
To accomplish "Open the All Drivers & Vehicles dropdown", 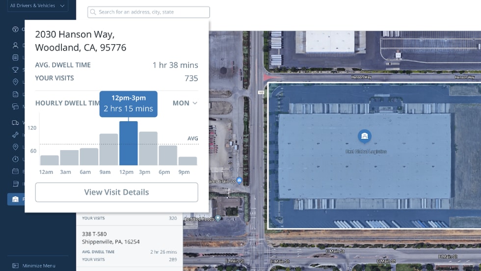I will 37,6.
